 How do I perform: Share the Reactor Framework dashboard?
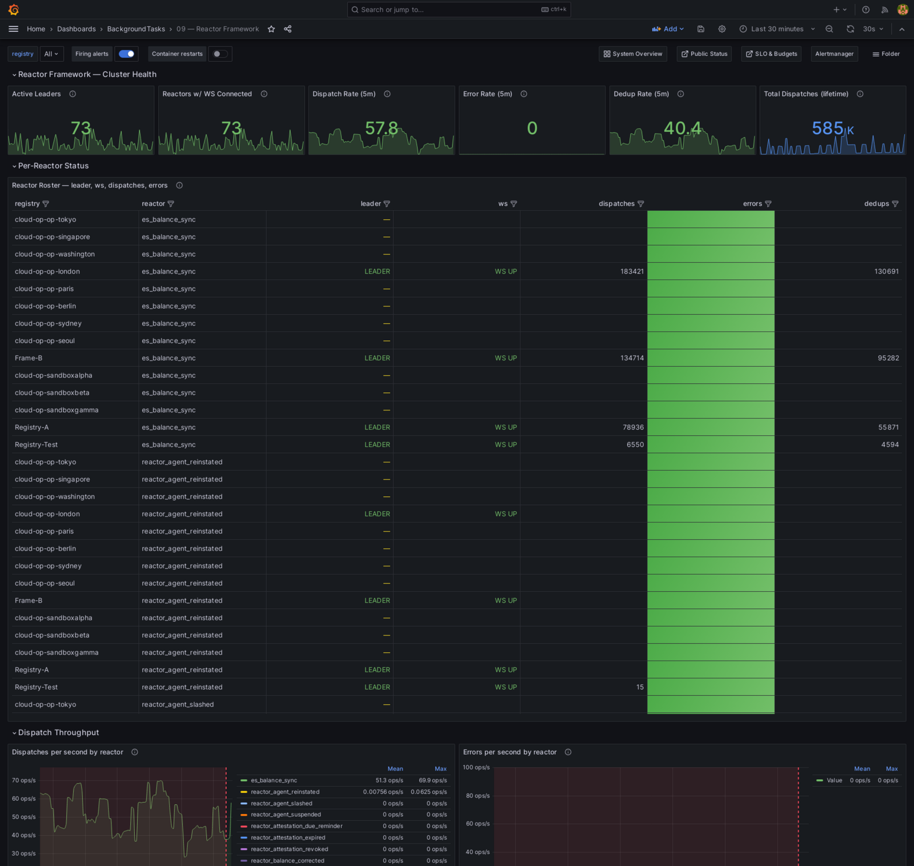coord(288,29)
